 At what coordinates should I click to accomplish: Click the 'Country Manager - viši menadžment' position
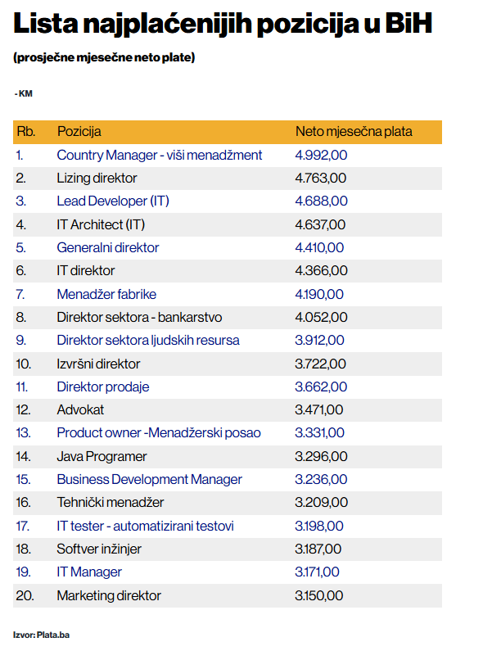point(159,155)
